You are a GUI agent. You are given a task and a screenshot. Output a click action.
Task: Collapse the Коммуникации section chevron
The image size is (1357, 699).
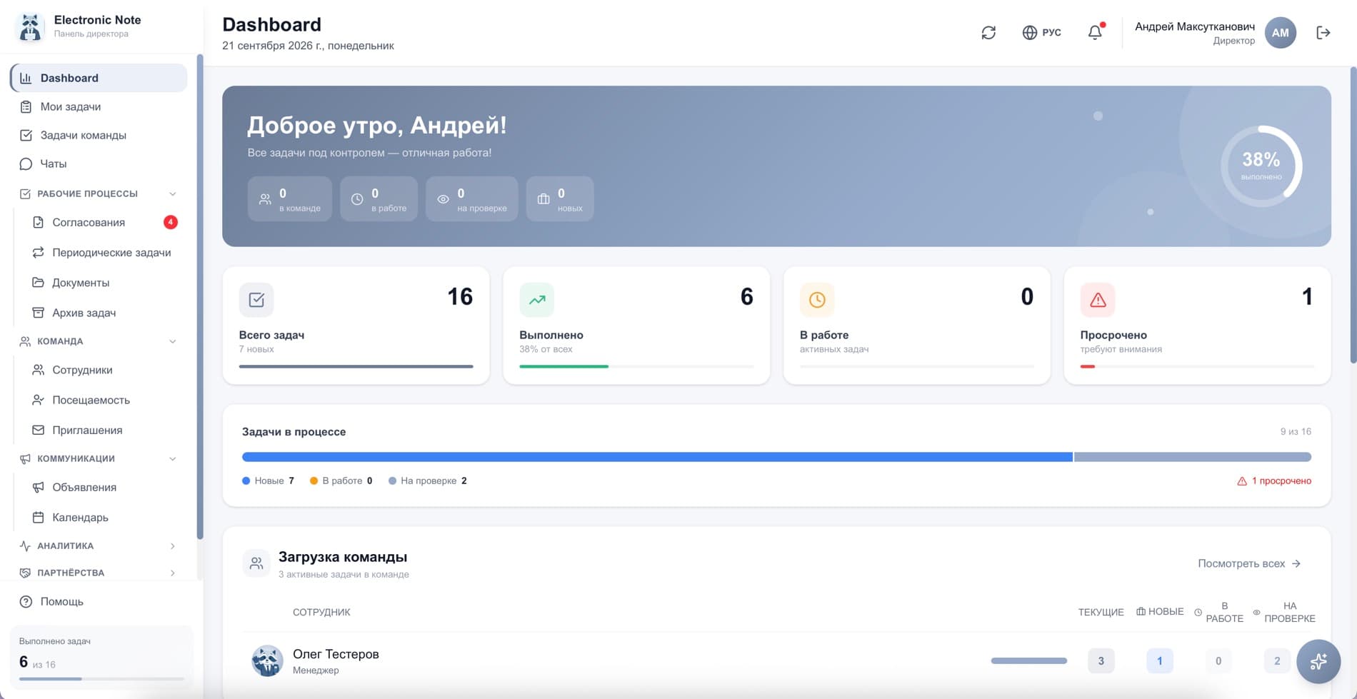[172, 458]
